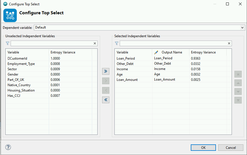Click the funnel icon of Unselected Variables filter
247x155 pixels.
[x=7, y=43]
